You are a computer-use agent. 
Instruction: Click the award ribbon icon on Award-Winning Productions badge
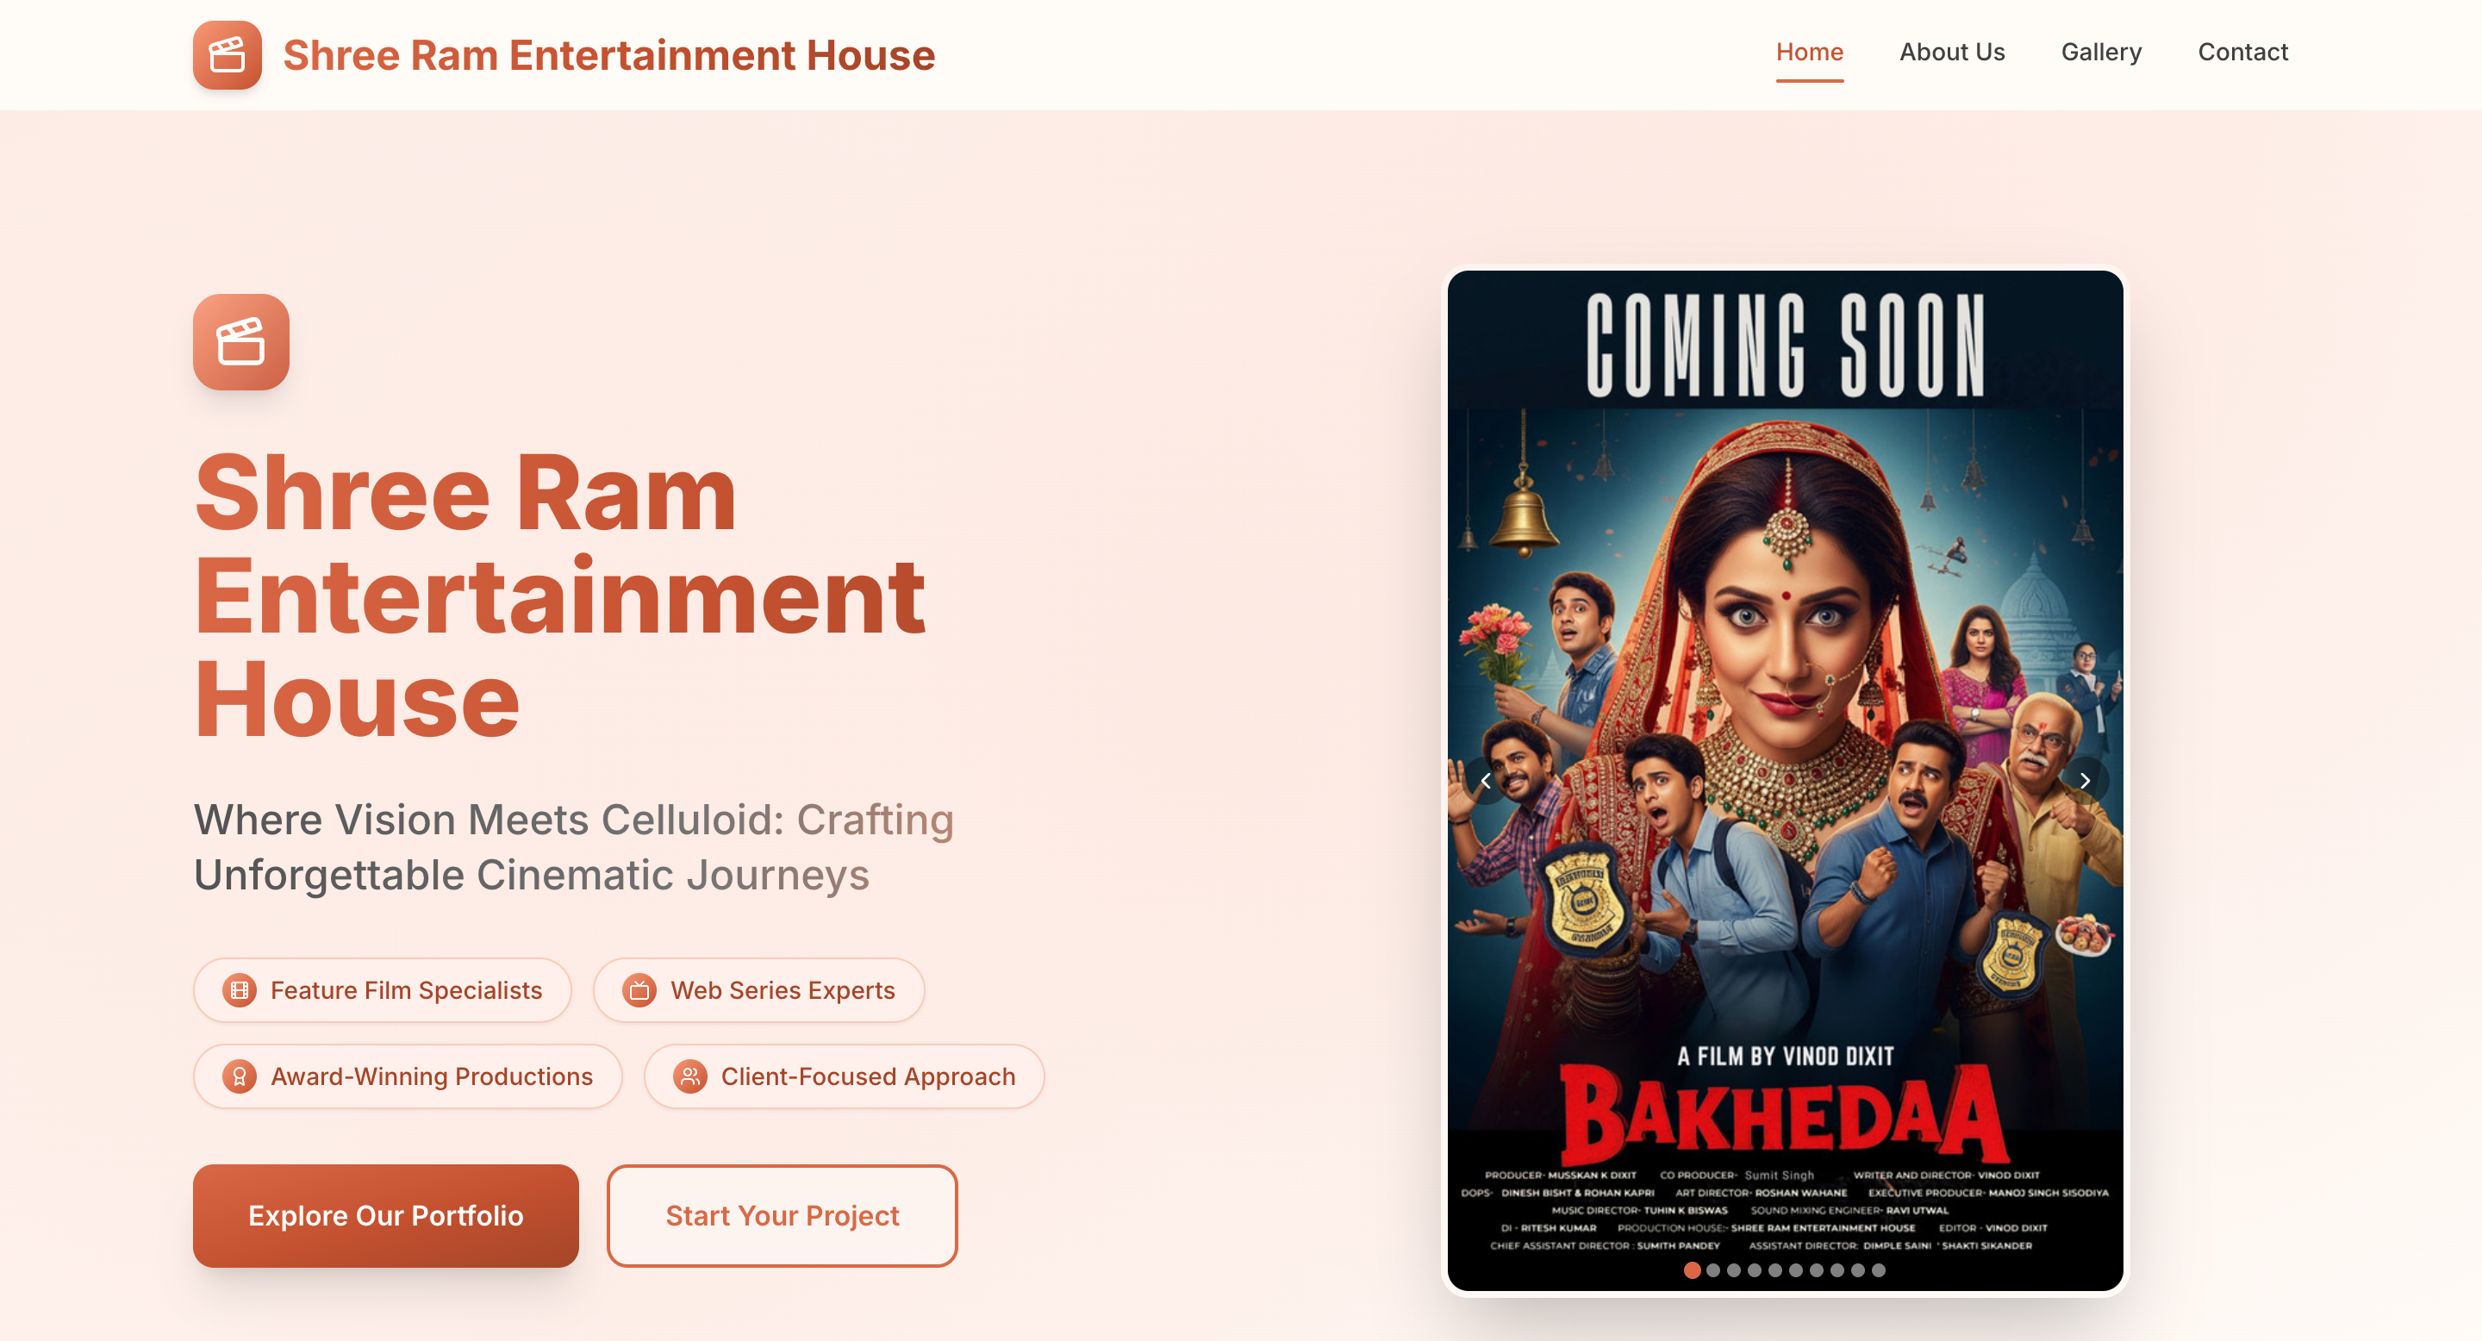tap(239, 1076)
